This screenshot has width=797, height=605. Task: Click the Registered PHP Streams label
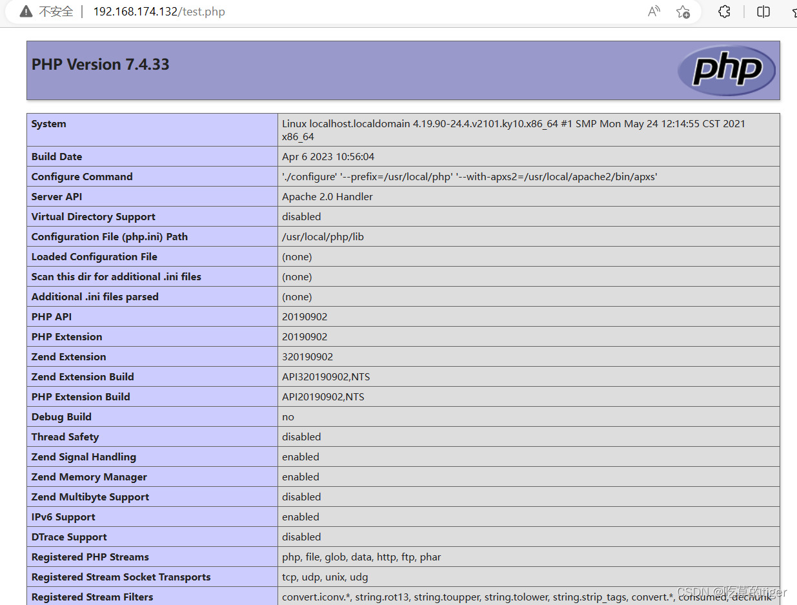pos(90,557)
